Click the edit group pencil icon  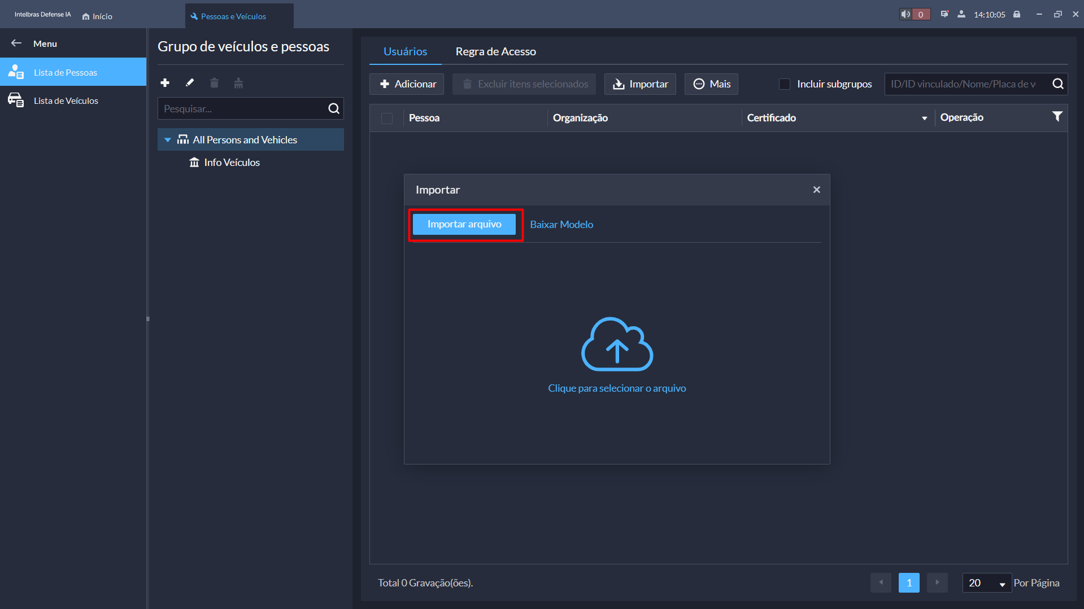click(x=190, y=83)
